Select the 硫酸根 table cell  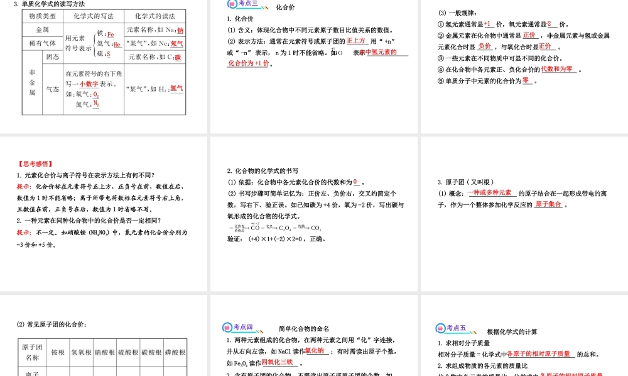pos(128,352)
